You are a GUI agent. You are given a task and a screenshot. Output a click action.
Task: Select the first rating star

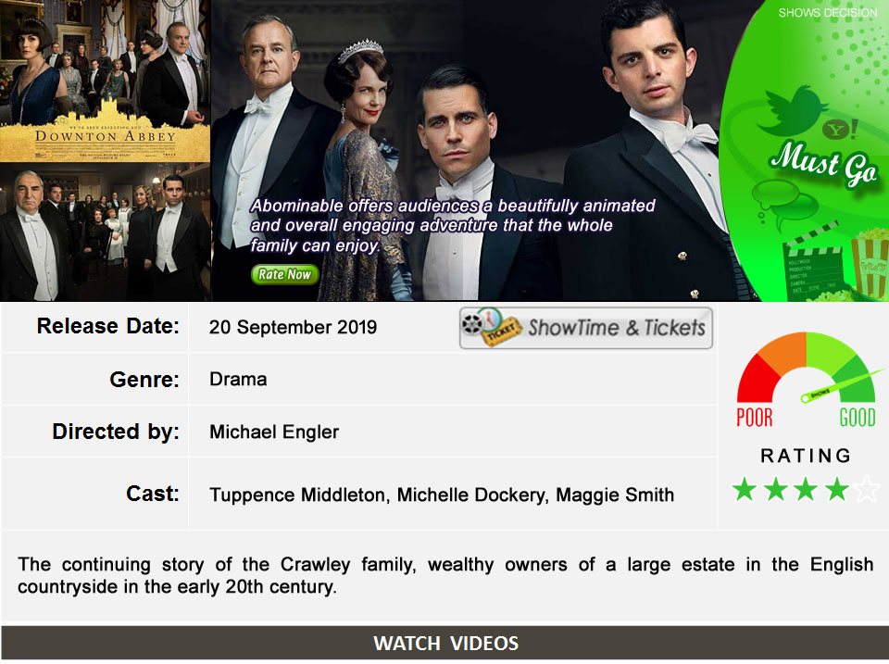(x=744, y=489)
